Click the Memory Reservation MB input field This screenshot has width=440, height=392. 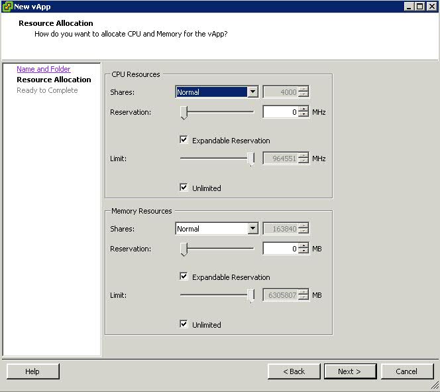pyautogui.click(x=280, y=249)
